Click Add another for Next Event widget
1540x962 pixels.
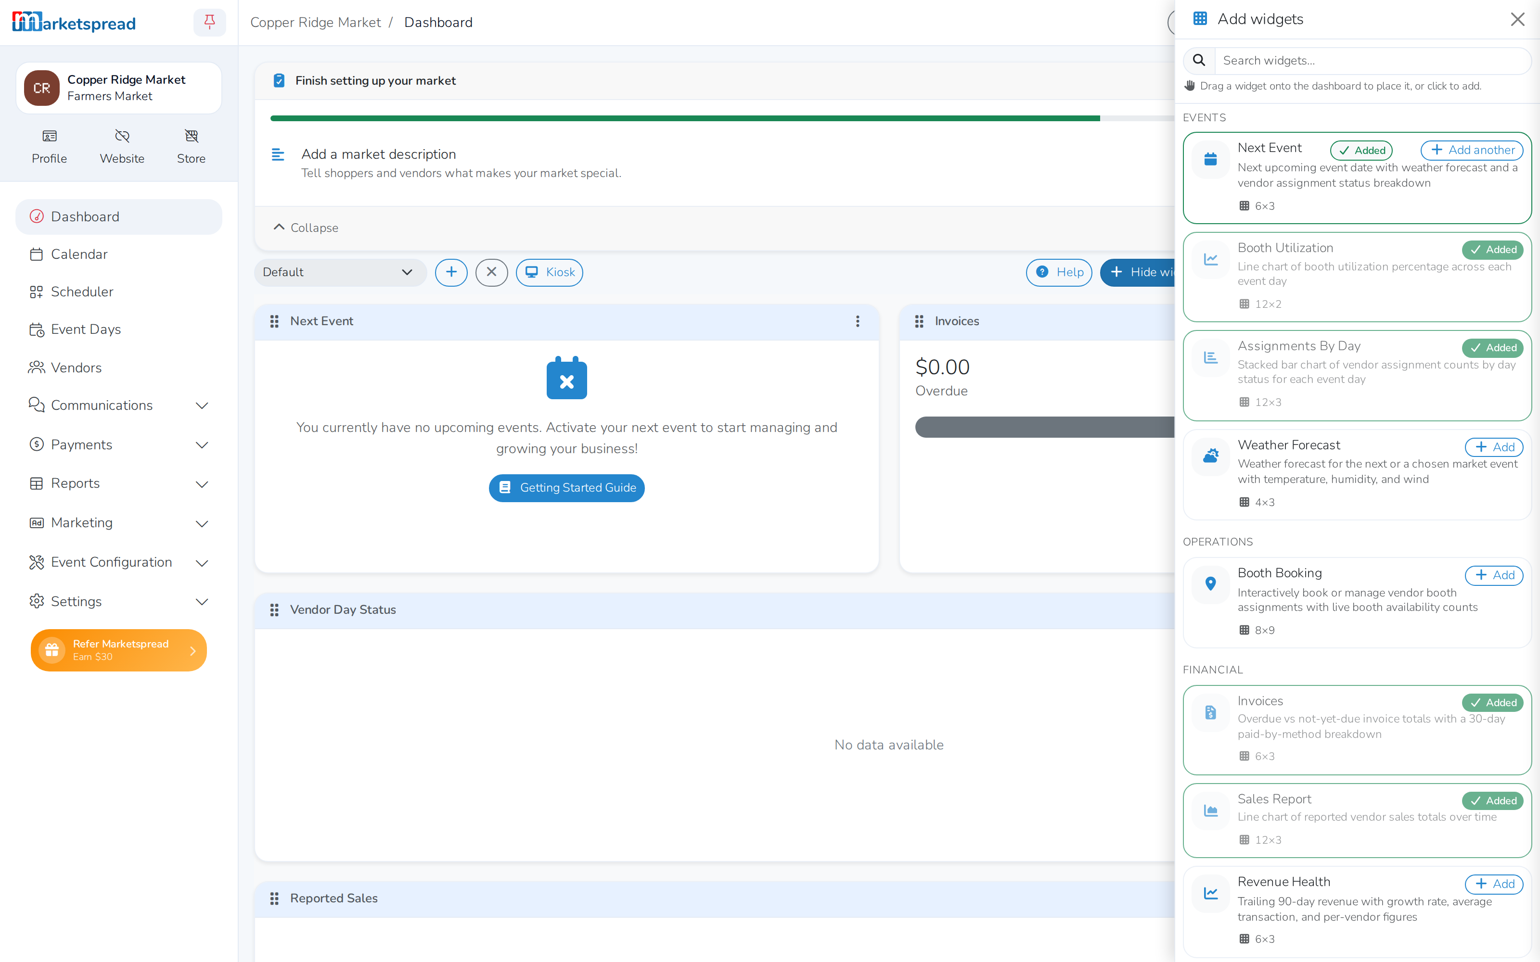1472,150
